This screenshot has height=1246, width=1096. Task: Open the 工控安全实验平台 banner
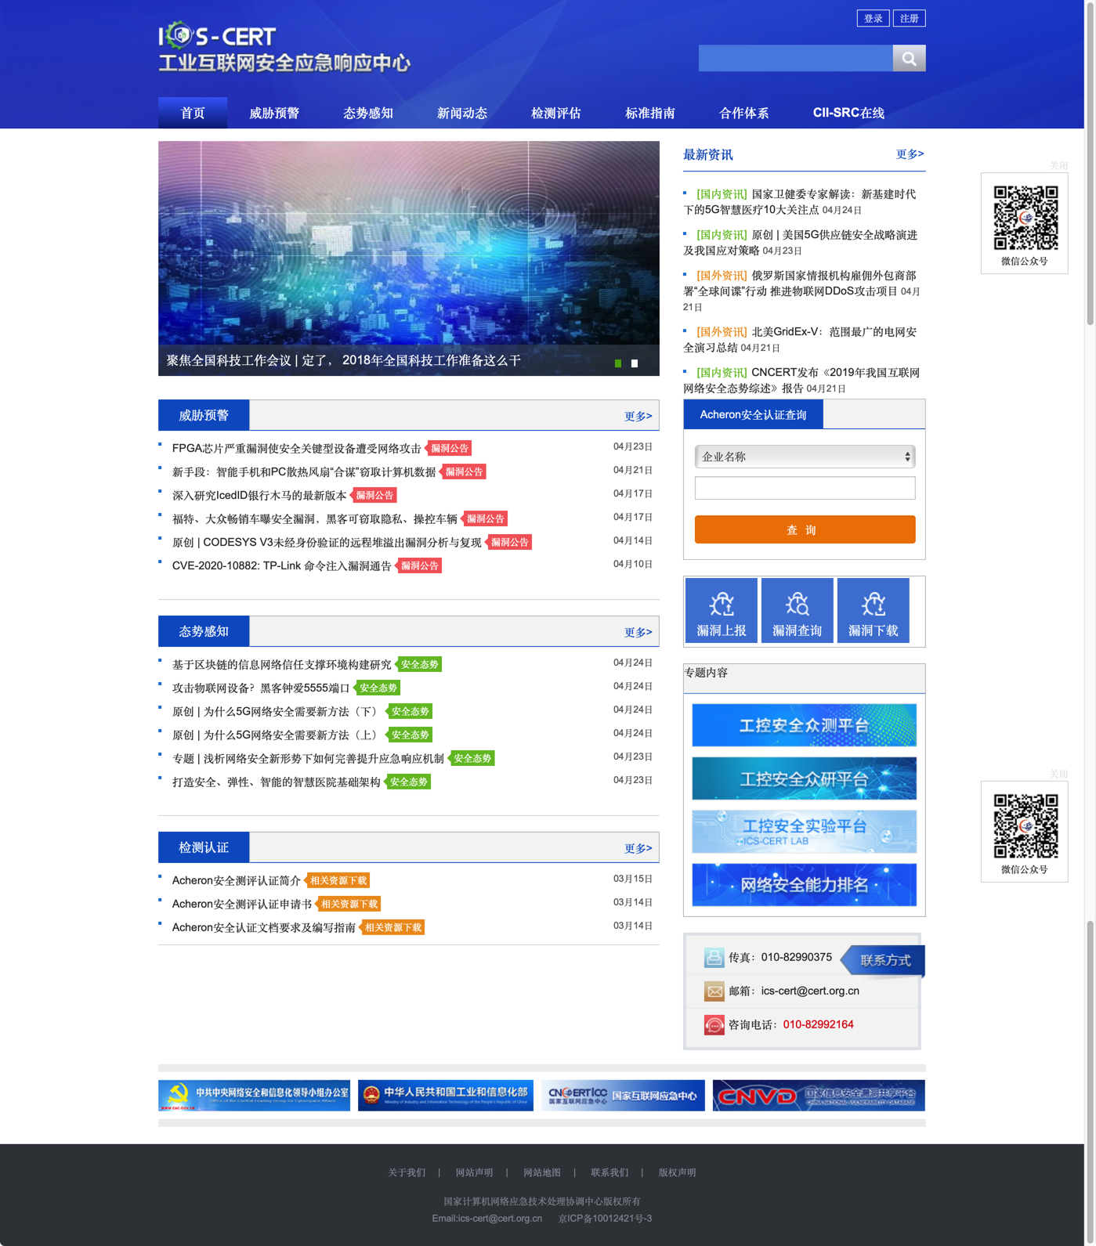(x=805, y=831)
